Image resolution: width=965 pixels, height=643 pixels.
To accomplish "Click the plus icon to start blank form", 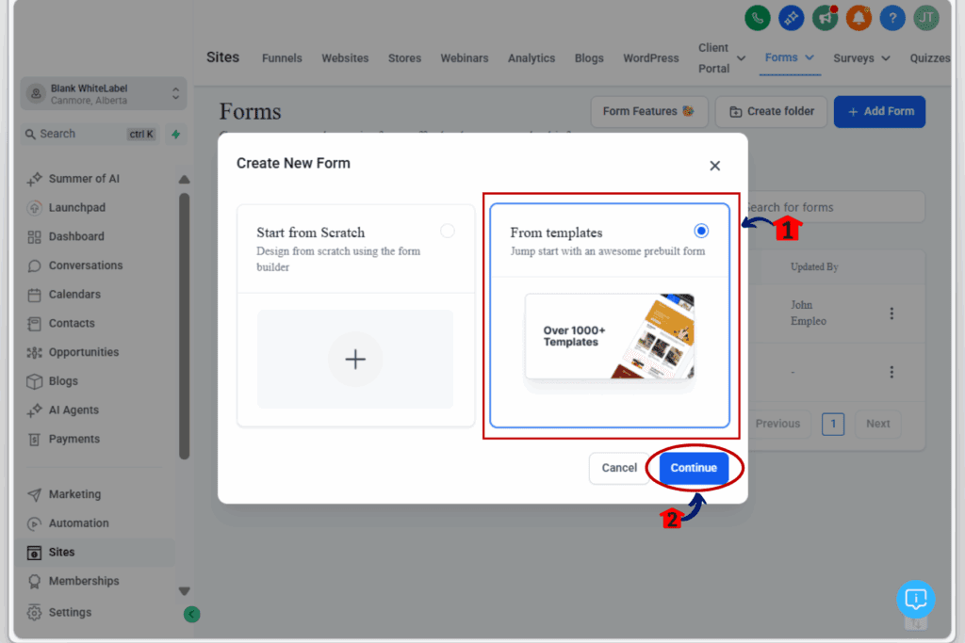I will (355, 359).
